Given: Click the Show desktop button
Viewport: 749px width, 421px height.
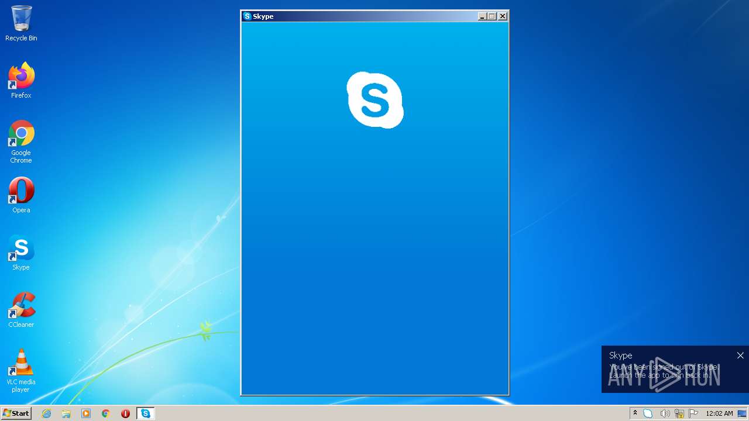Looking at the screenshot, I should pos(743,413).
